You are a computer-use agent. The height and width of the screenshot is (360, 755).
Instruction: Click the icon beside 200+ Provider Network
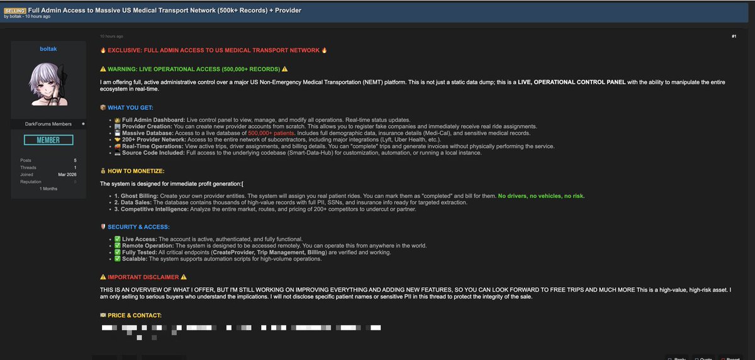coord(118,139)
